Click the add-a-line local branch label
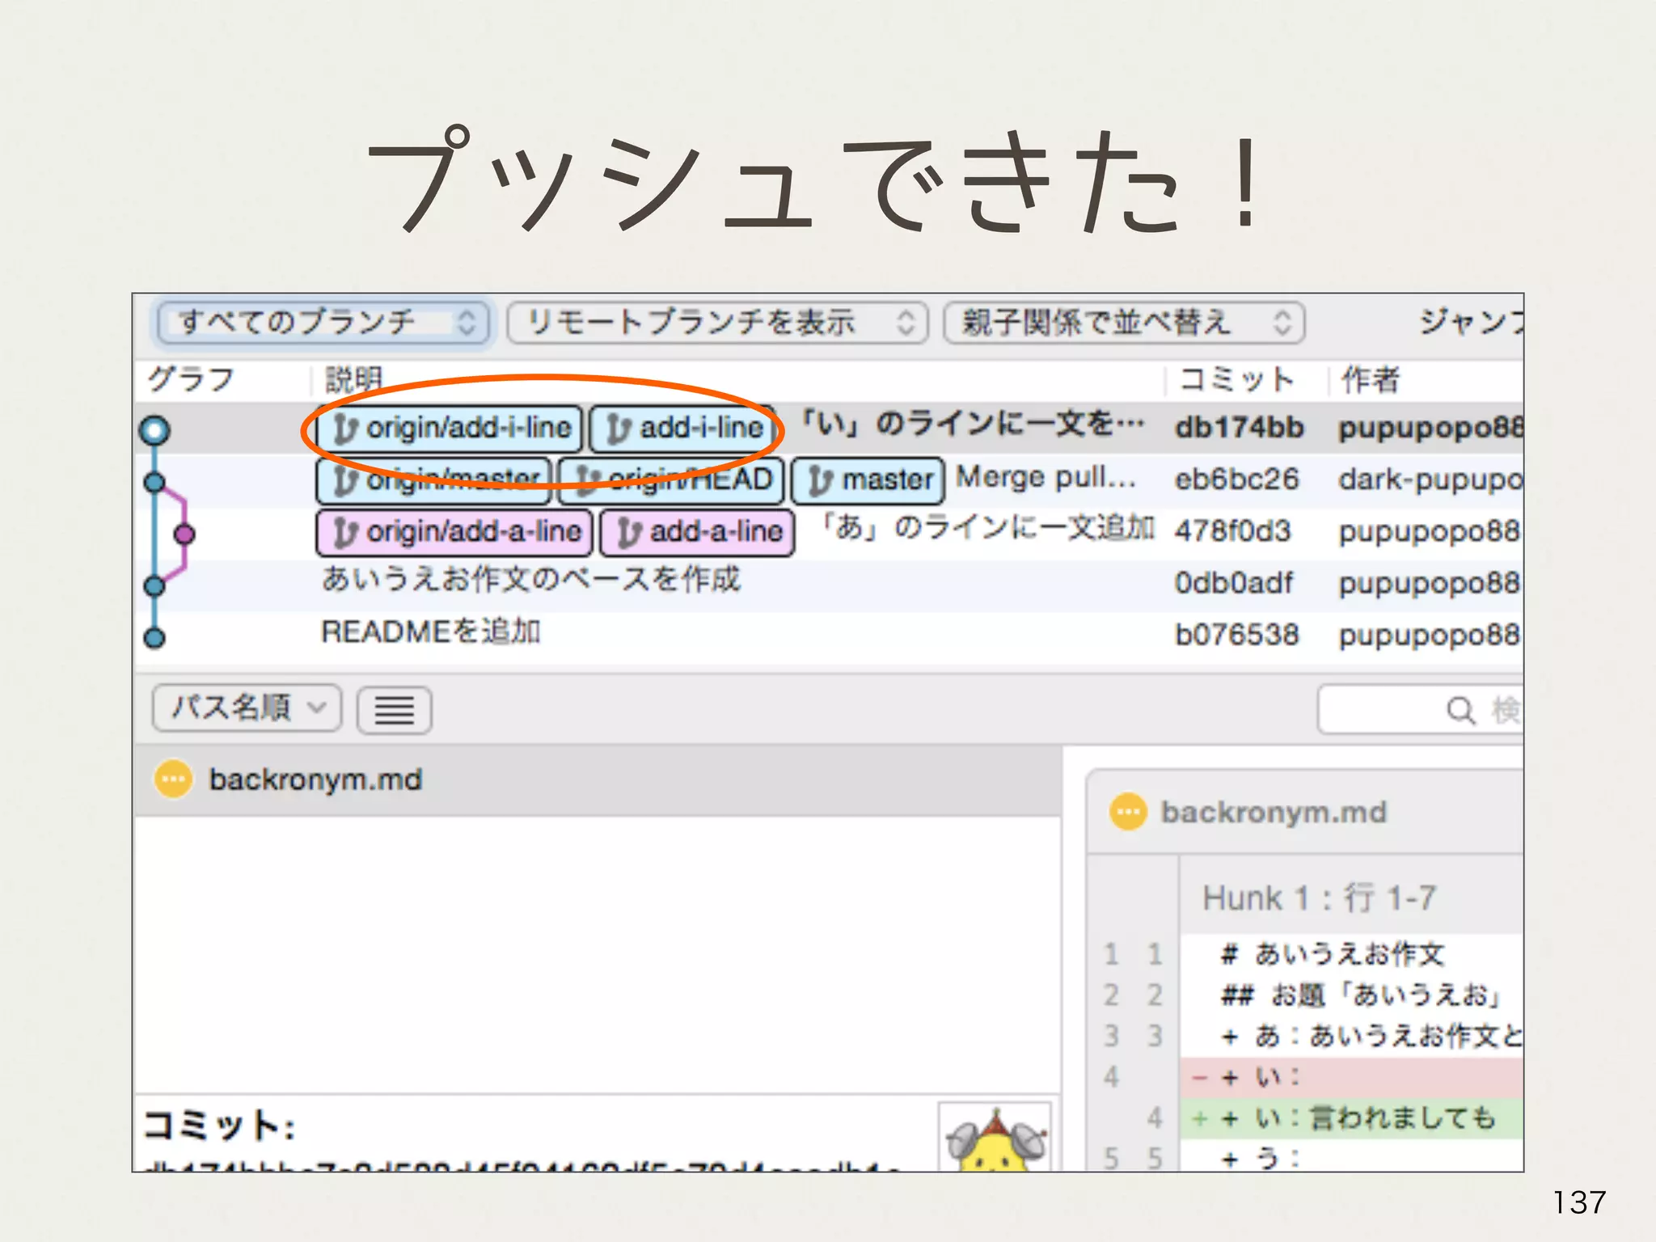 click(698, 532)
